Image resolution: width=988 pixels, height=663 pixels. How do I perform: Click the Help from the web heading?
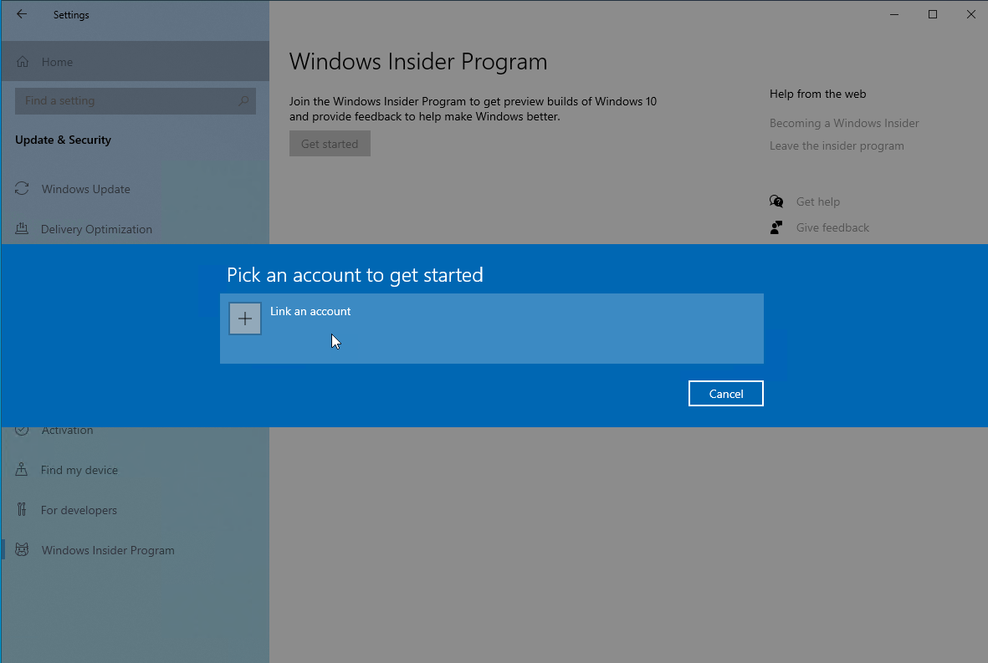click(817, 94)
